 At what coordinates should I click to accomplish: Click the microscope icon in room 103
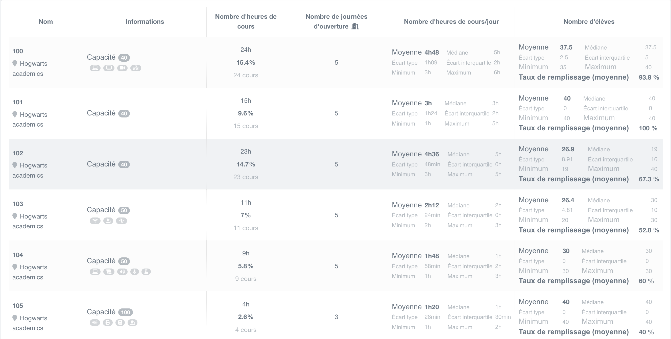pos(108,221)
